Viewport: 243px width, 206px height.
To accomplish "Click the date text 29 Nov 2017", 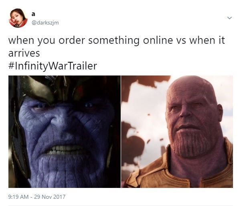I will (50, 197).
